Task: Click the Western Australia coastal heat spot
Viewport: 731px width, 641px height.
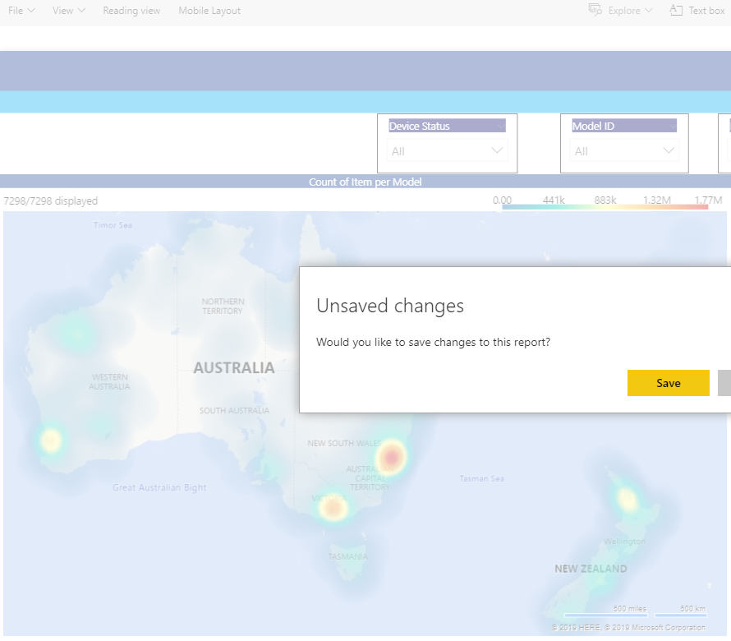Action: coord(50,440)
